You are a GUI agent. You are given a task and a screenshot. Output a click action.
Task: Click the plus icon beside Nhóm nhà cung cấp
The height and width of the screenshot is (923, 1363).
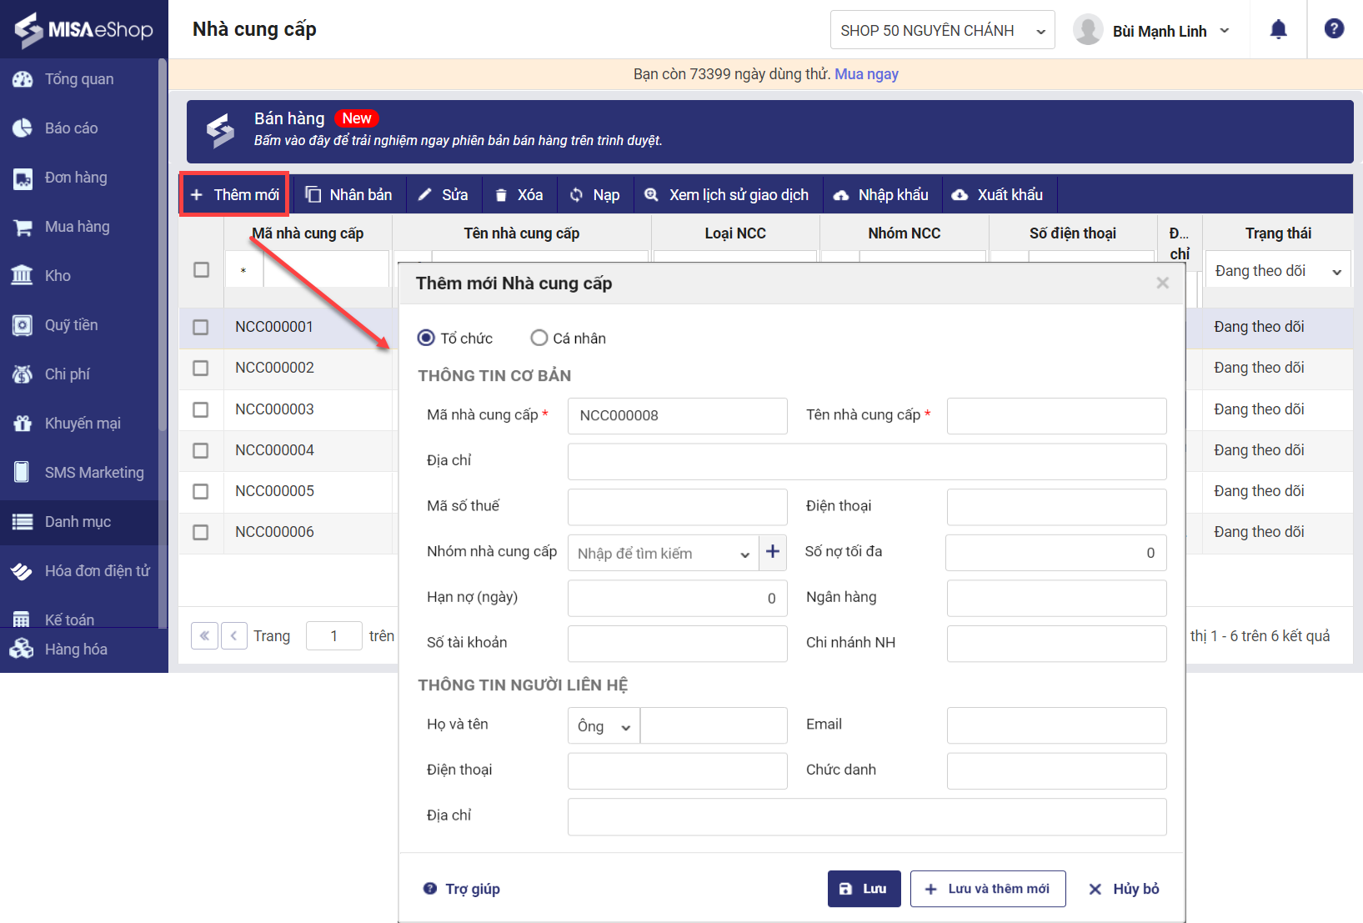point(773,552)
